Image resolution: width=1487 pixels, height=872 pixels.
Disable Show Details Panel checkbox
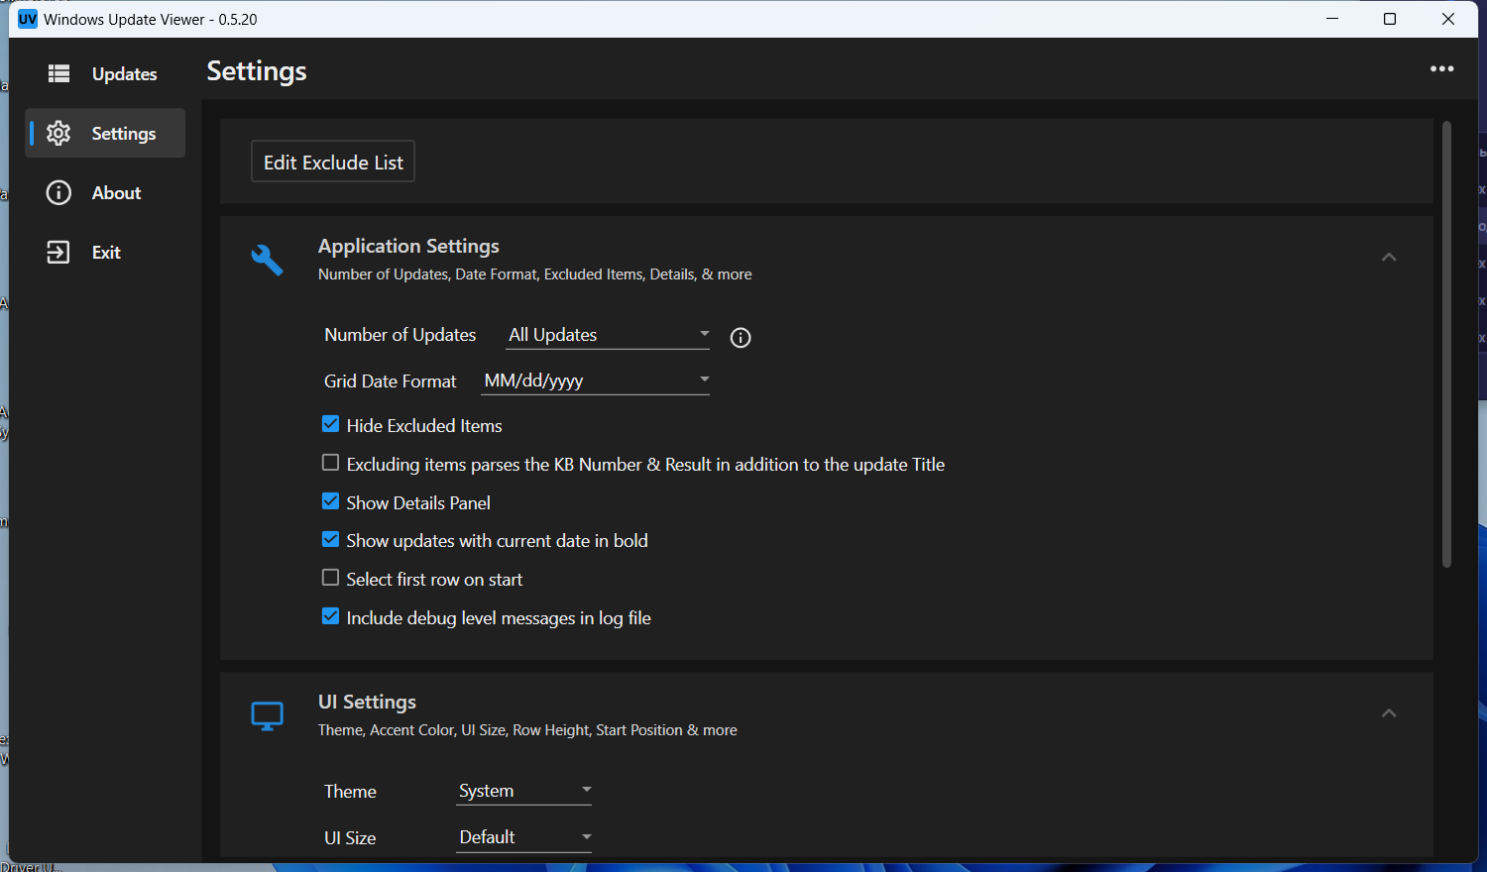click(x=331, y=501)
